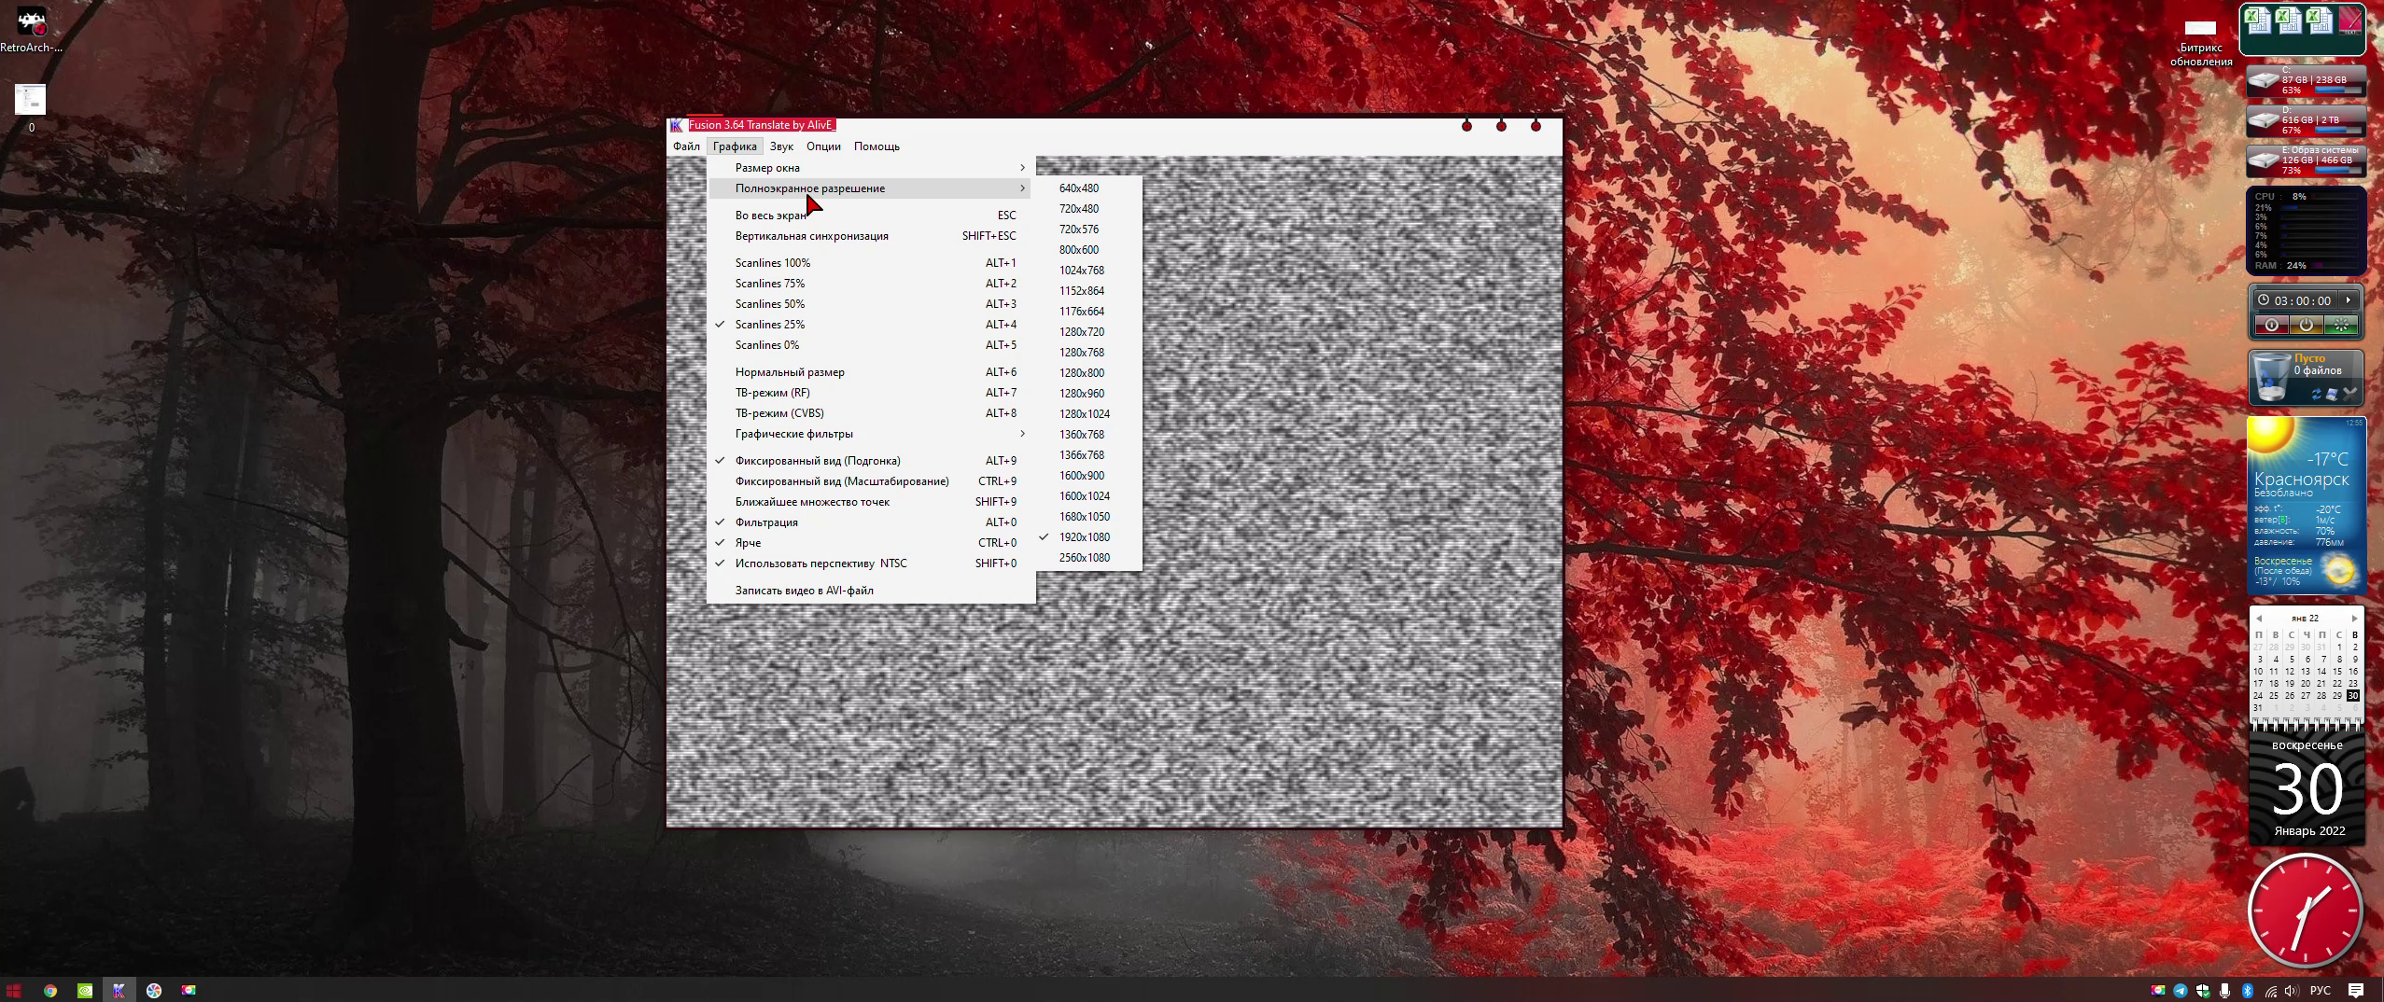Disable the Фильтрация option
Image resolution: width=2384 pixels, height=1002 pixels.
[871, 522]
